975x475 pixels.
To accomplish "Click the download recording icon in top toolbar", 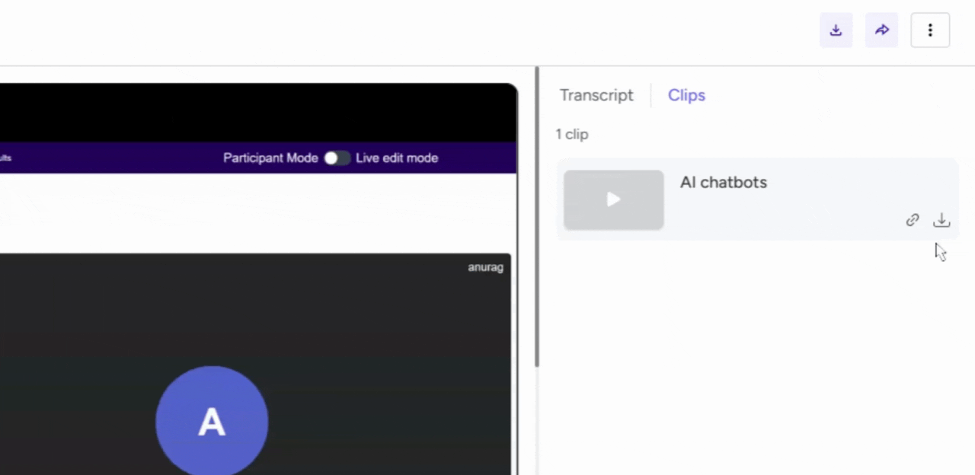I will (x=836, y=30).
